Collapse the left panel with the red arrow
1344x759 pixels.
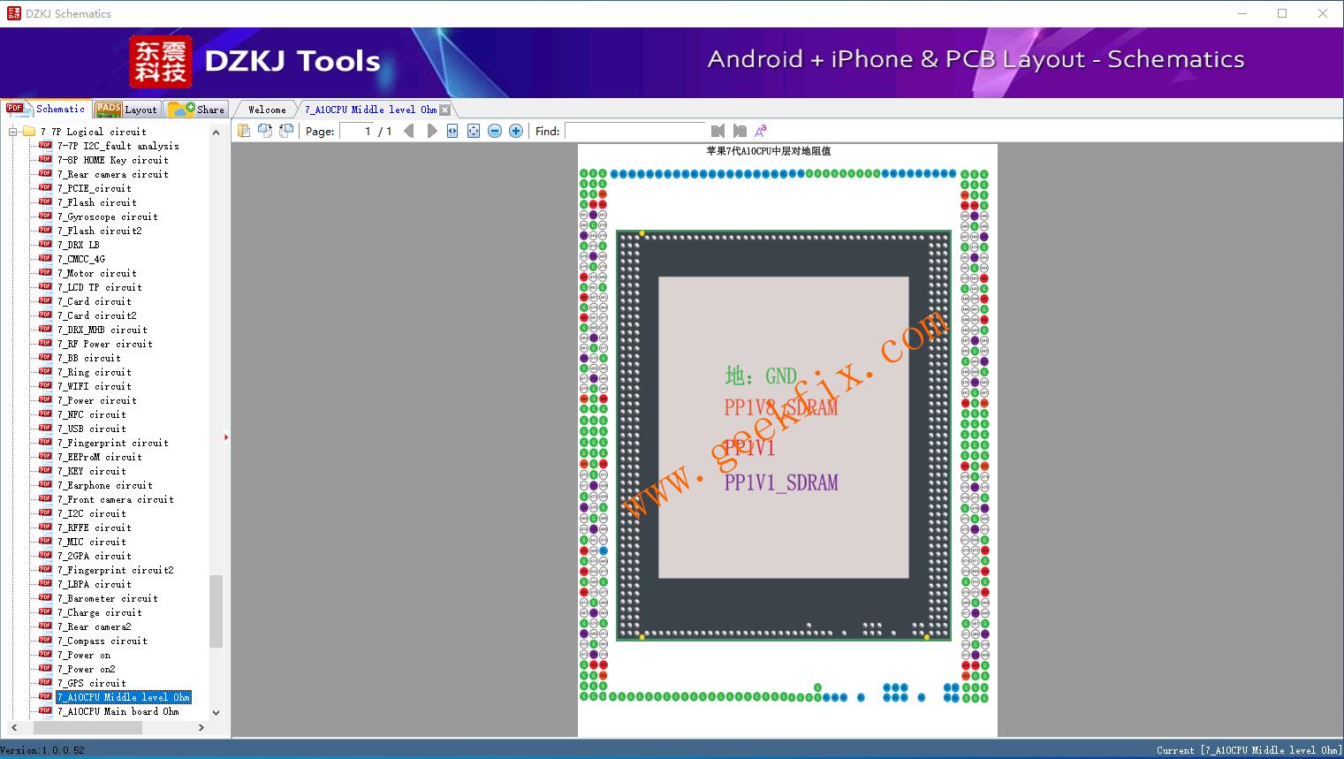click(226, 436)
